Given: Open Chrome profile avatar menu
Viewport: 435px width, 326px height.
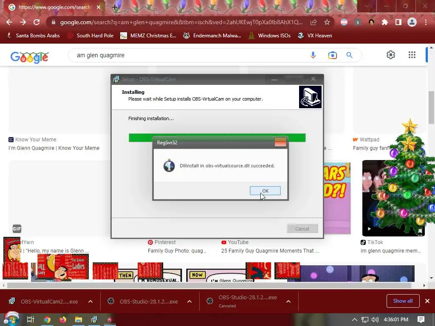Looking at the screenshot, I should (x=412, y=22).
